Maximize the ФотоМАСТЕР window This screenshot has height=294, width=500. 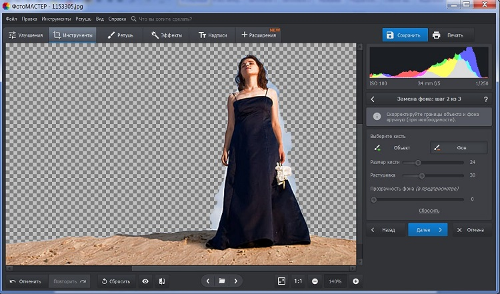466,4
